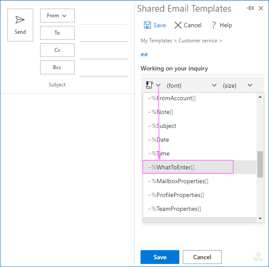This screenshot has width=269, height=267.
Task: Click the macro list scroll-up arrow
Action: click(260, 97)
